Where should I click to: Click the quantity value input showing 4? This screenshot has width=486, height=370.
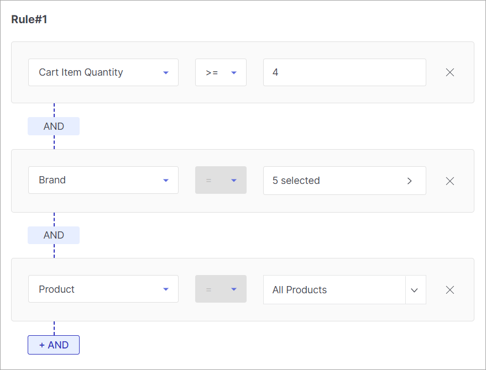[344, 72]
